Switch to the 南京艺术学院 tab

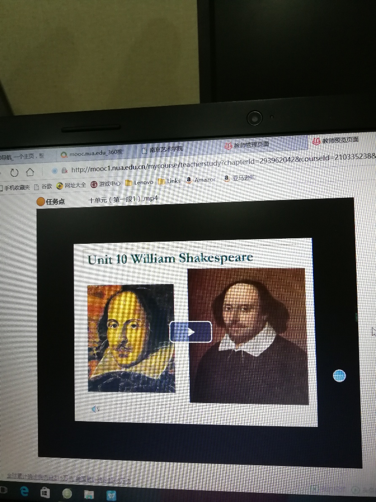pyautogui.click(x=163, y=149)
